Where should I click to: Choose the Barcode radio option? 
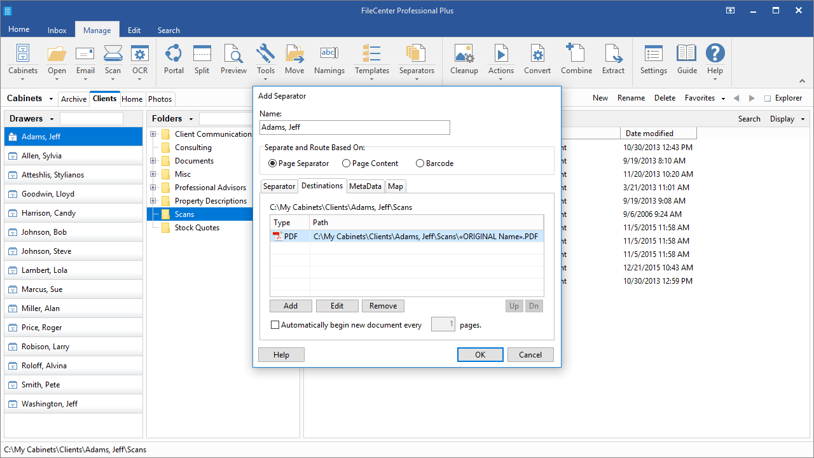(x=434, y=163)
